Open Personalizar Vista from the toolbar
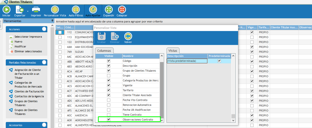Viewport: 312px width, 128px height. pos(55,10)
